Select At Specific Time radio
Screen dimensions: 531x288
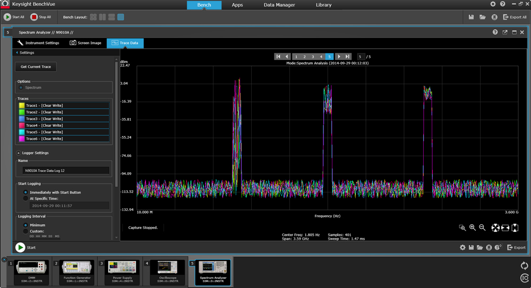coord(25,199)
